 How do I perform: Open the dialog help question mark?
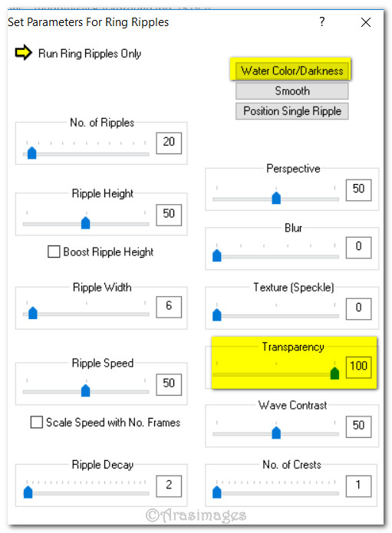322,22
